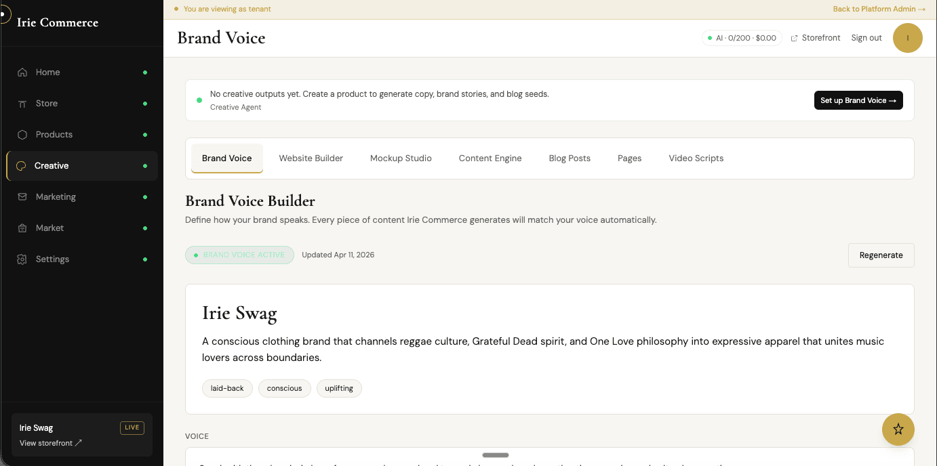This screenshot has width=937, height=466.
Task: Click the laid-back tone tag
Action: [x=227, y=388]
